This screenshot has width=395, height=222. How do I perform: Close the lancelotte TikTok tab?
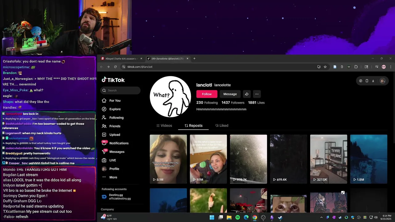[x=187, y=59]
